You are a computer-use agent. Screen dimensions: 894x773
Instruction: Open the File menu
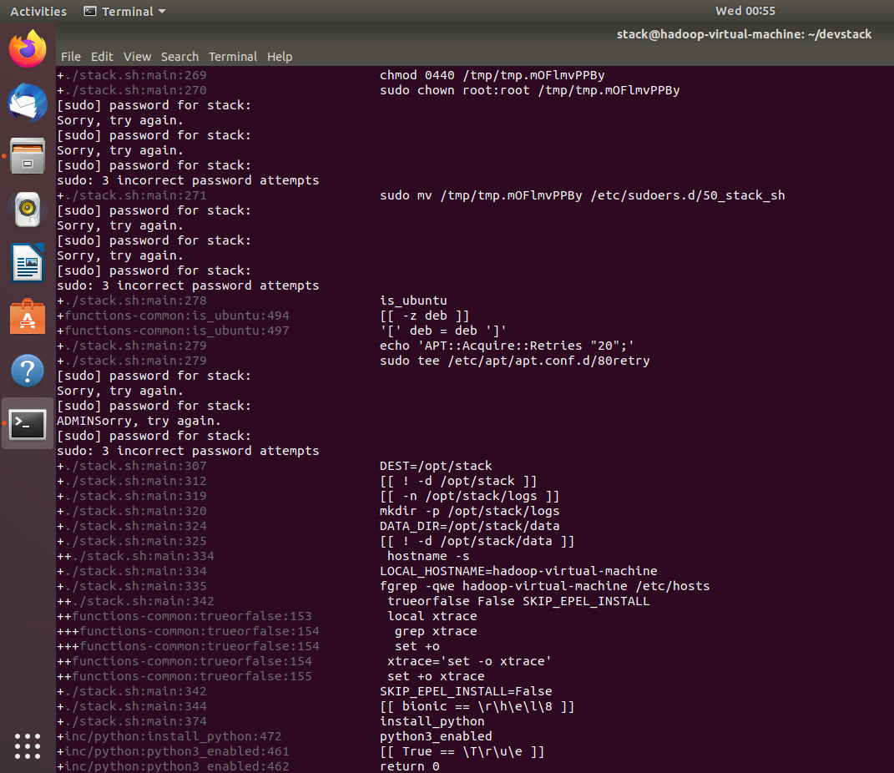click(70, 57)
